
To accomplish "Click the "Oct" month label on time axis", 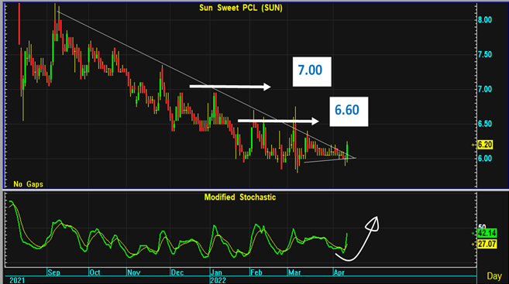I will click(95, 272).
